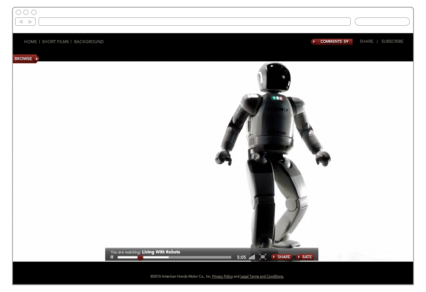The width and height of the screenshot is (426, 292).
Task: Go to HOME page
Action: point(30,42)
